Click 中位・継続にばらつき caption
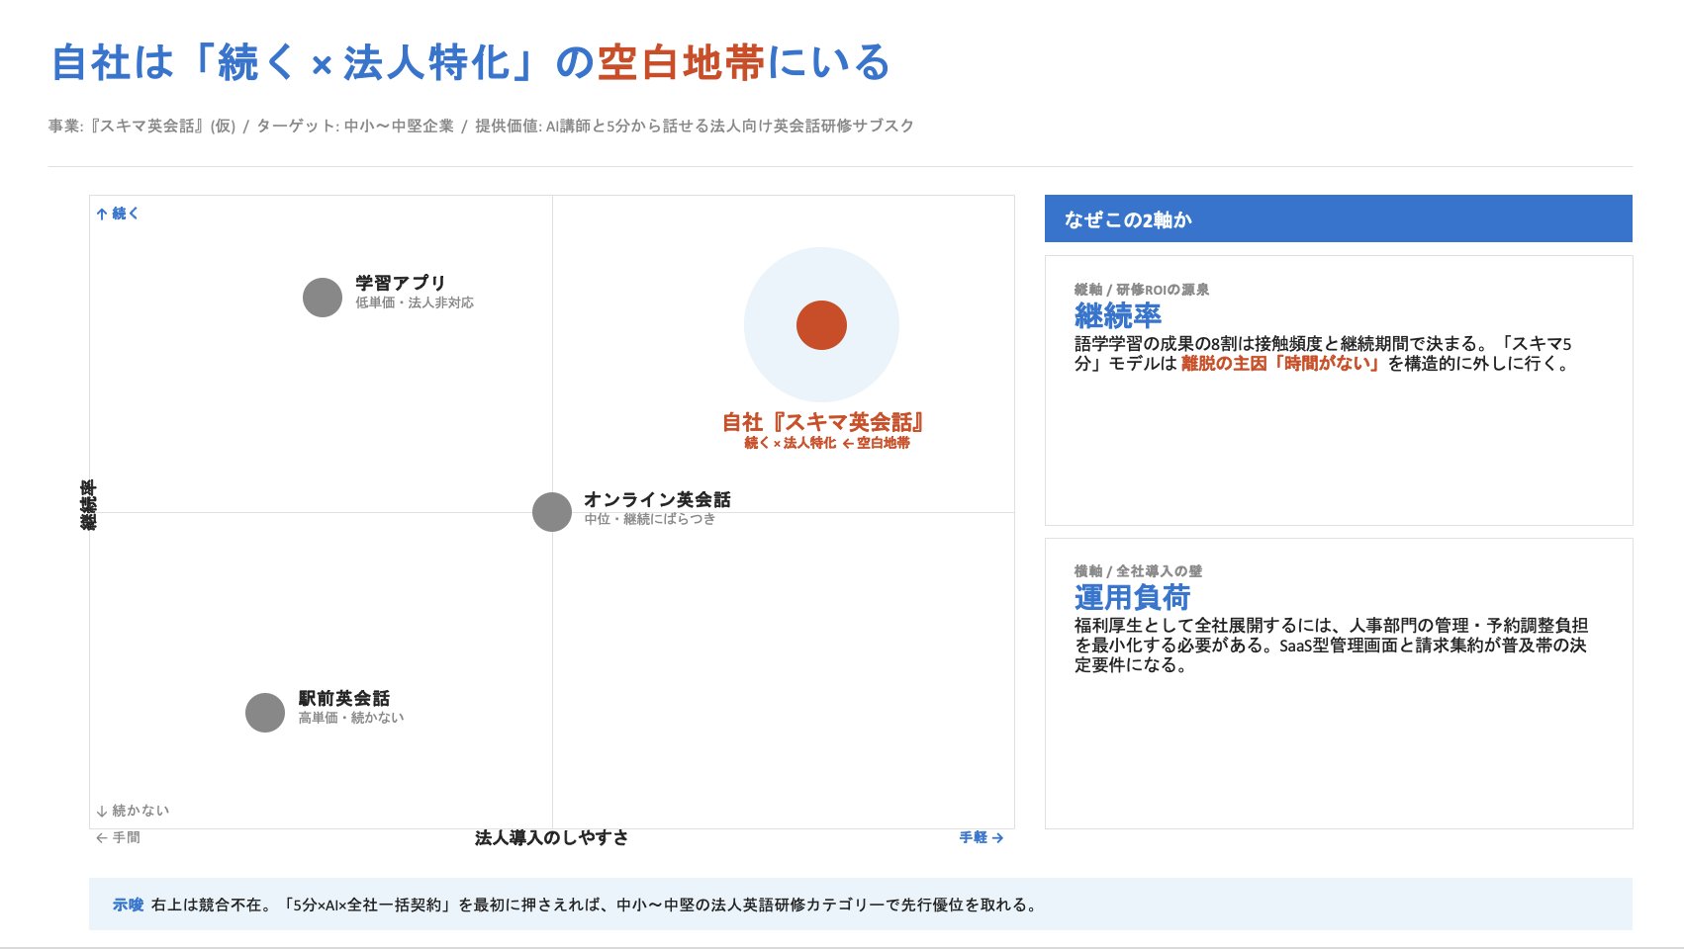 (649, 519)
